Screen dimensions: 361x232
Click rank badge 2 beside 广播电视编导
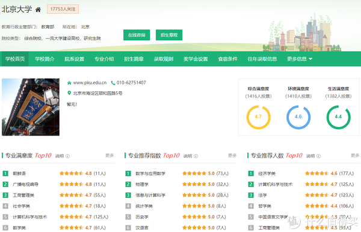pos(5,184)
